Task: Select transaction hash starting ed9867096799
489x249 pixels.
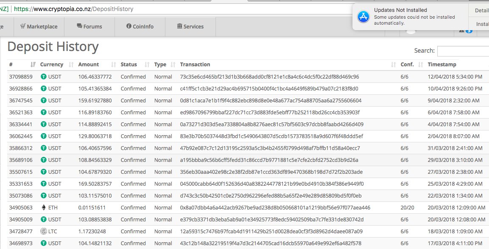Action: pyautogui.click(x=270, y=112)
